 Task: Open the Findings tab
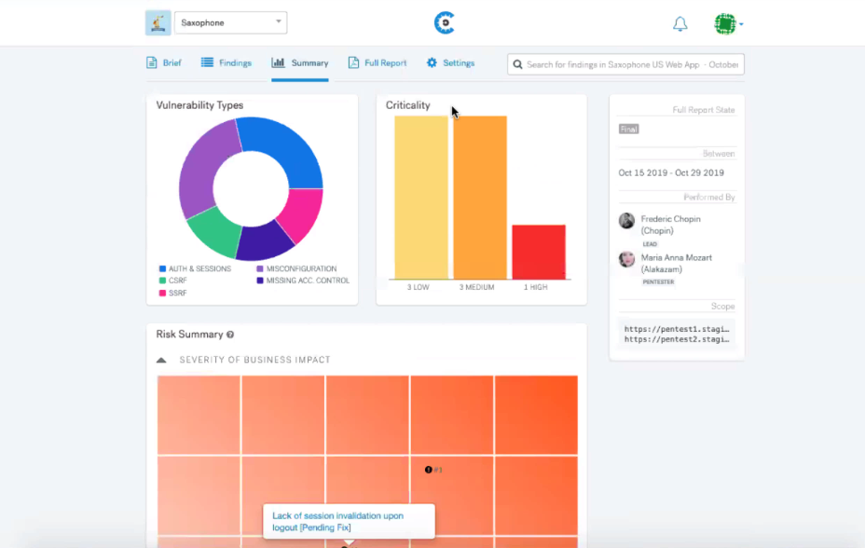(227, 62)
